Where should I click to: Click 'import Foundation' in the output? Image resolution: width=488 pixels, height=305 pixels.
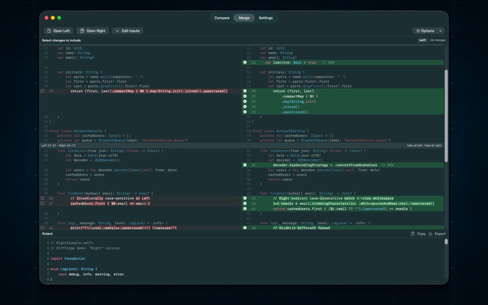coord(67,259)
